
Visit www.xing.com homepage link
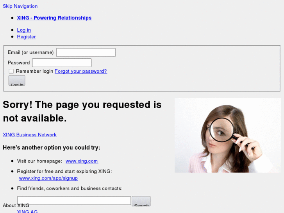click(x=82, y=161)
